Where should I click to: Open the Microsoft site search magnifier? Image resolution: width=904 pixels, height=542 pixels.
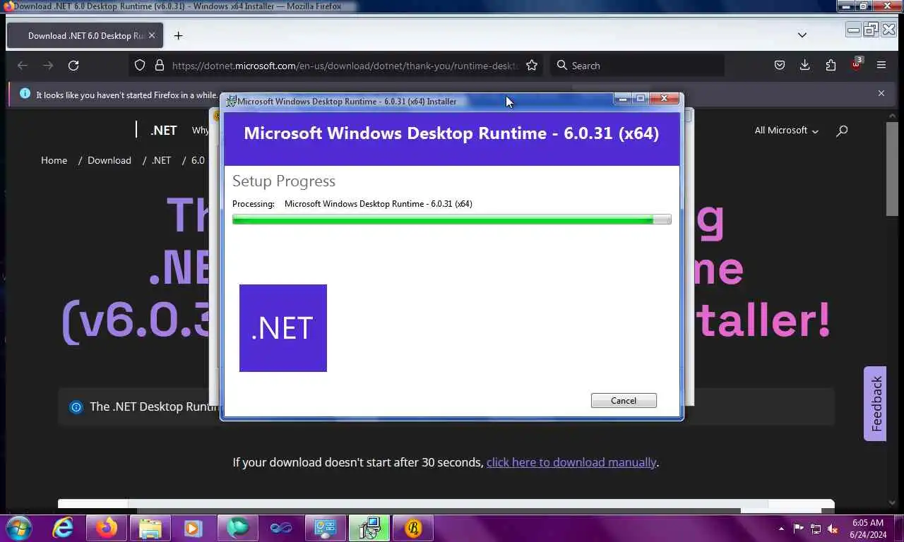[x=842, y=131]
